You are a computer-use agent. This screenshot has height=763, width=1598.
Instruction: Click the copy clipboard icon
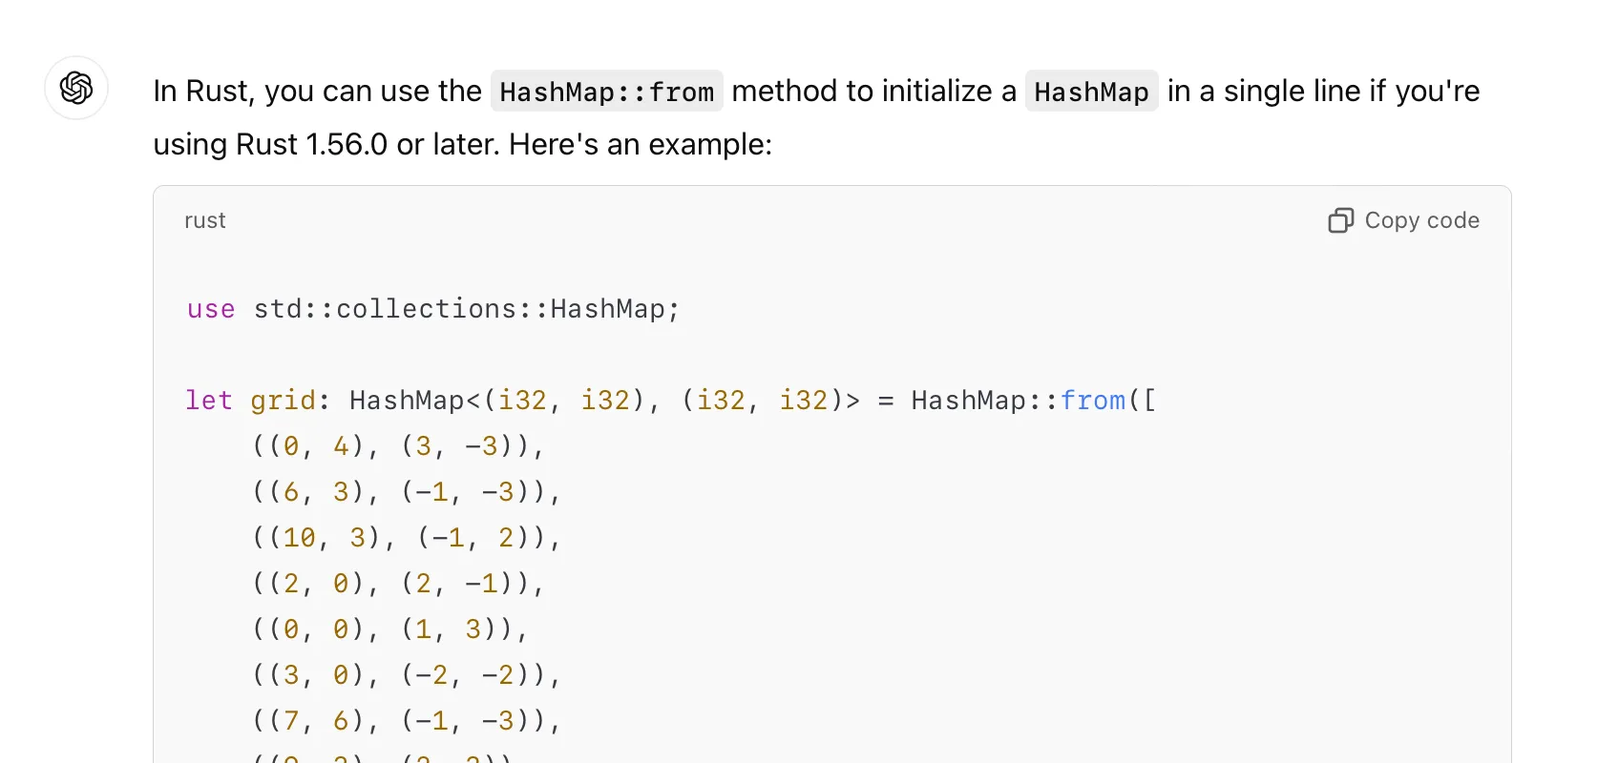(1340, 220)
